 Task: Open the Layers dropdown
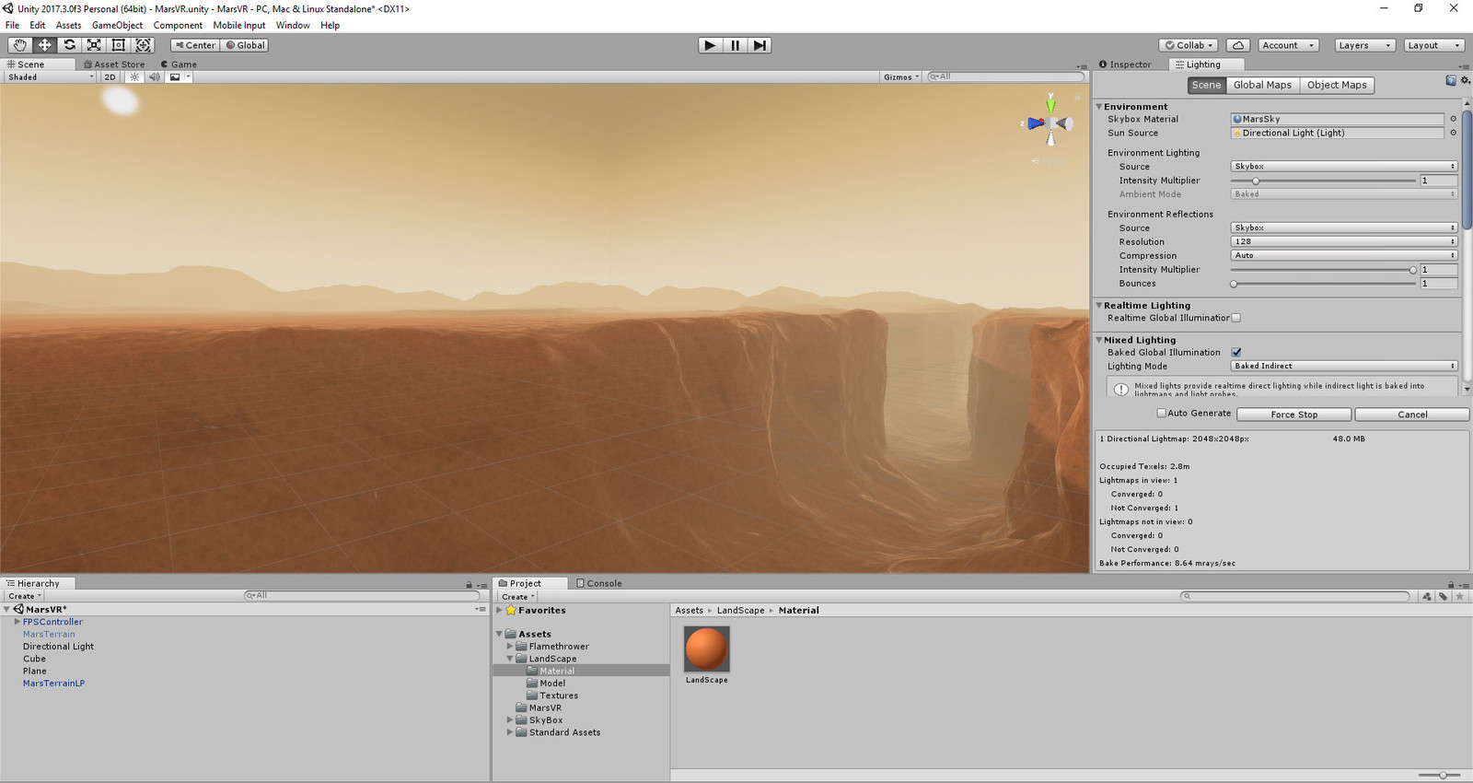(x=1364, y=45)
